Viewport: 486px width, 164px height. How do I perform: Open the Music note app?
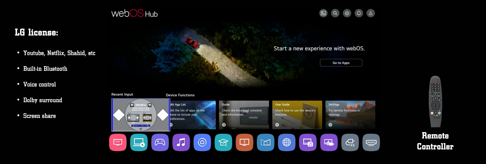(x=181, y=143)
